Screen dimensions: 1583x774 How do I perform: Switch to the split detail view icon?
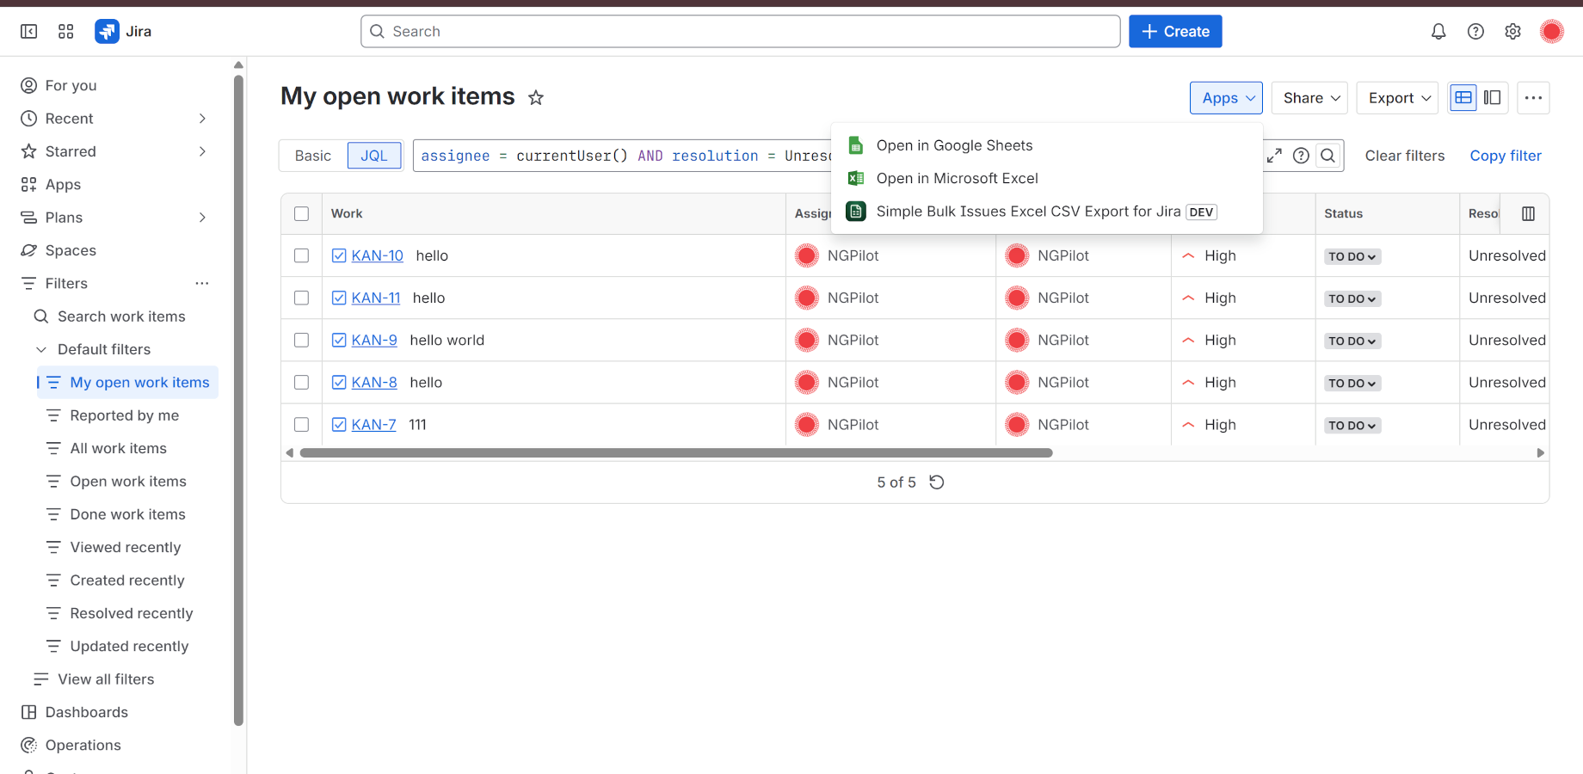click(x=1493, y=98)
